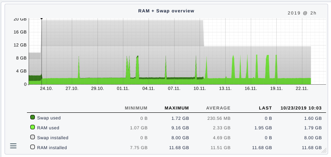Click the MINIMUM column header
This screenshot has width=331, height=157.
pos(136,108)
